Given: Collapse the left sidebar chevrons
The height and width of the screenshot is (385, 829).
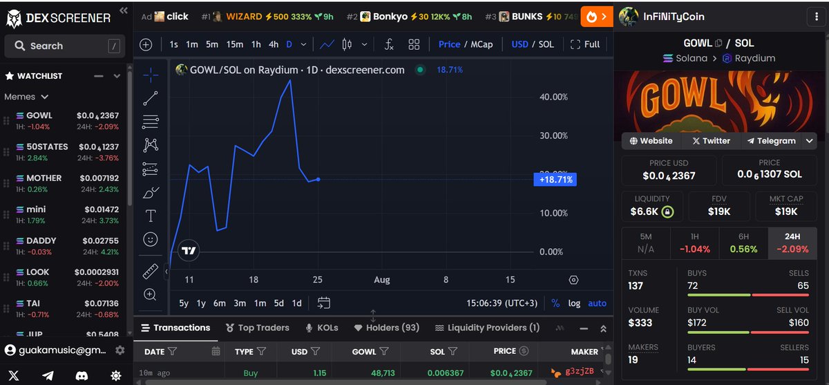Looking at the screenshot, I should point(123,10).
